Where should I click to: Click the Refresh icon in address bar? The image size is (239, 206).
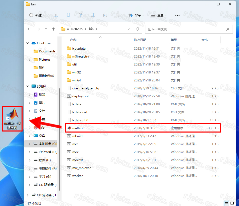coord(137,29)
